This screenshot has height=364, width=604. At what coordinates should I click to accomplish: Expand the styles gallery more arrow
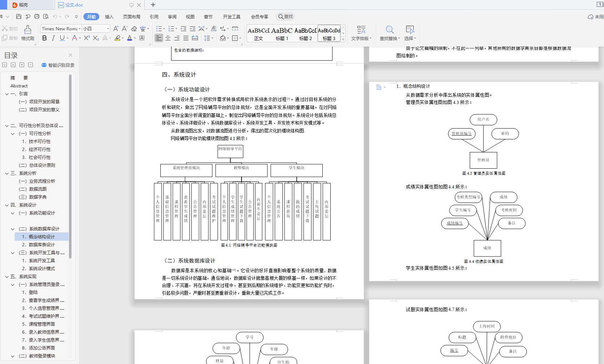pos(343,39)
